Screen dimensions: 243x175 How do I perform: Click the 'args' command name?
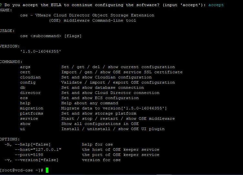(25, 67)
